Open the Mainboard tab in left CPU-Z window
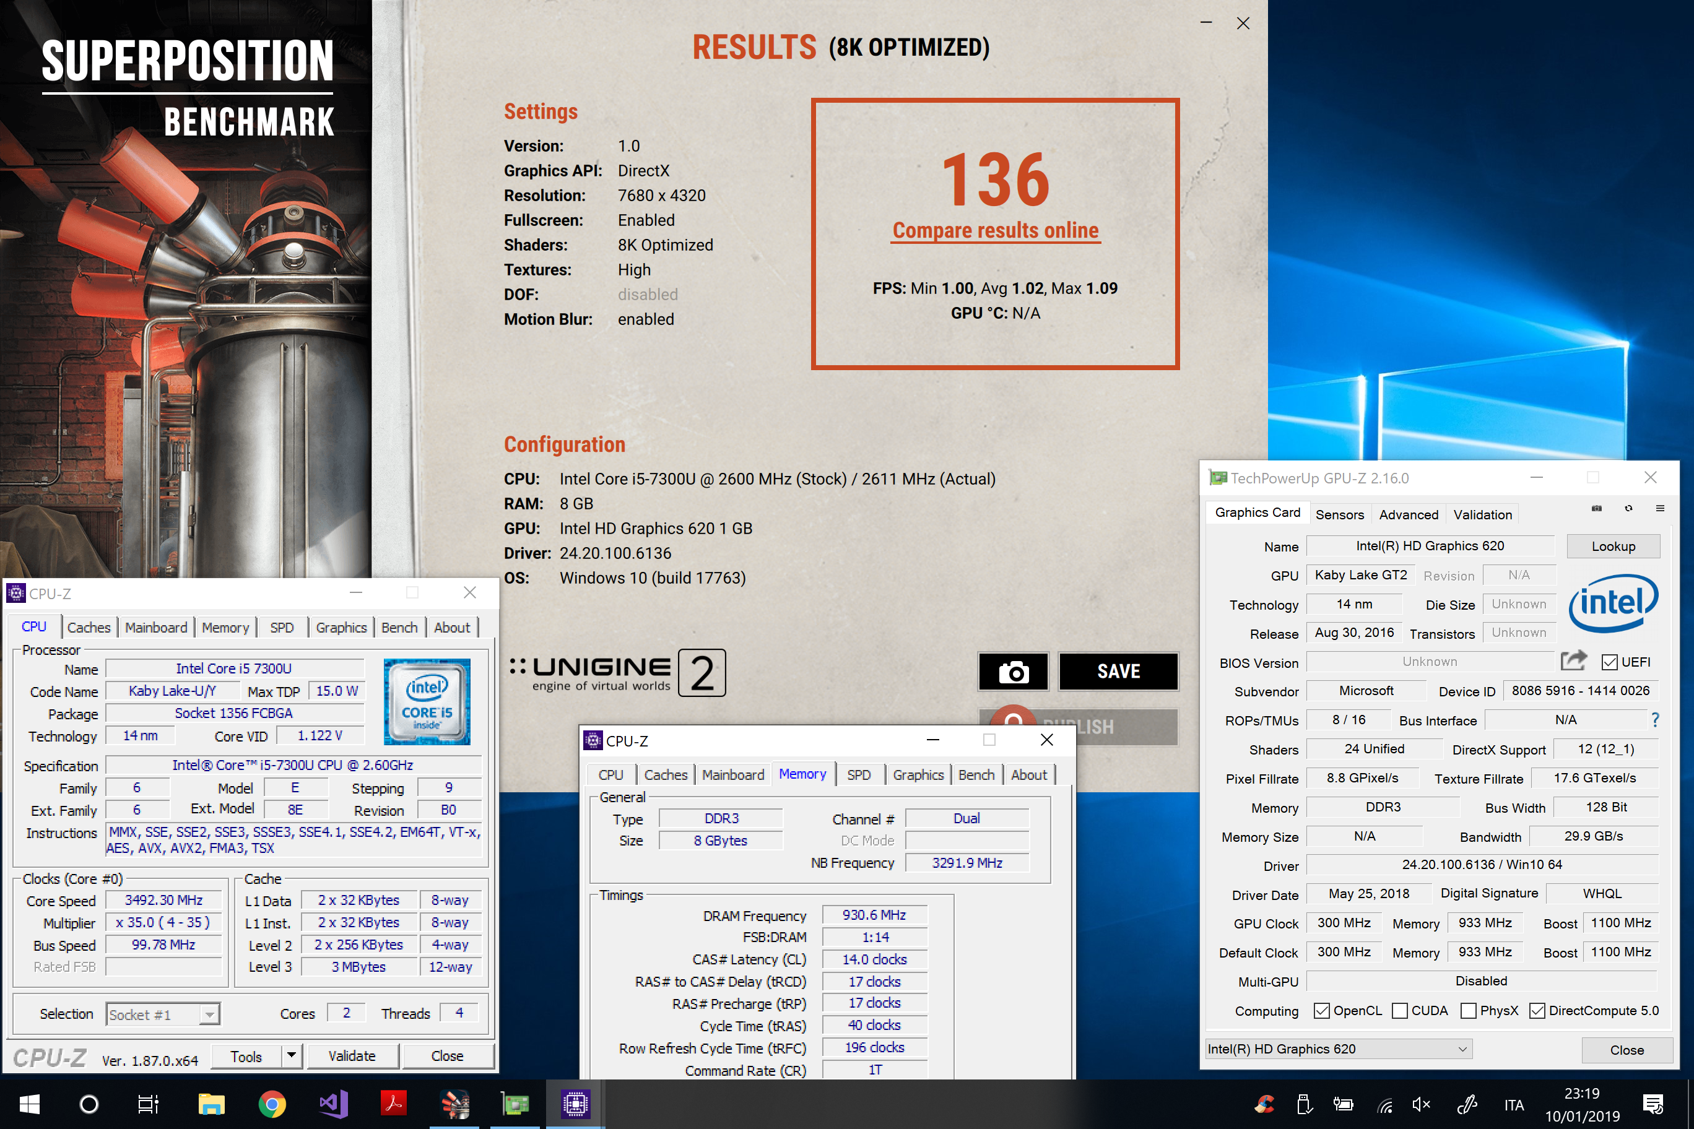Image resolution: width=1694 pixels, height=1129 pixels. click(x=156, y=627)
